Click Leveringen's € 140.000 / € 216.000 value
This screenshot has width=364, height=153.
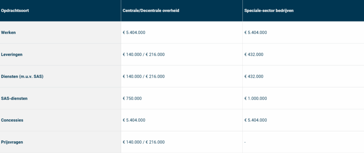coord(144,54)
